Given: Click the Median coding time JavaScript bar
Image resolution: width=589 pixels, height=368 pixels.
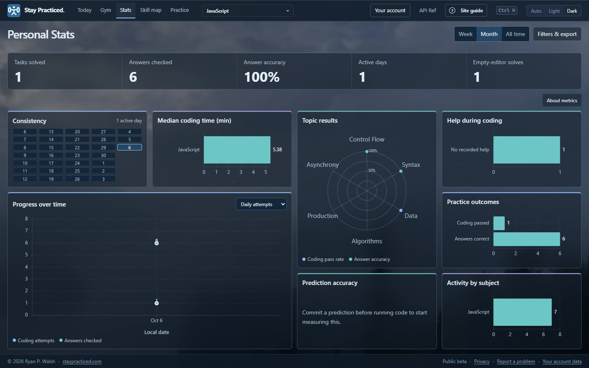Looking at the screenshot, I should pos(237,150).
